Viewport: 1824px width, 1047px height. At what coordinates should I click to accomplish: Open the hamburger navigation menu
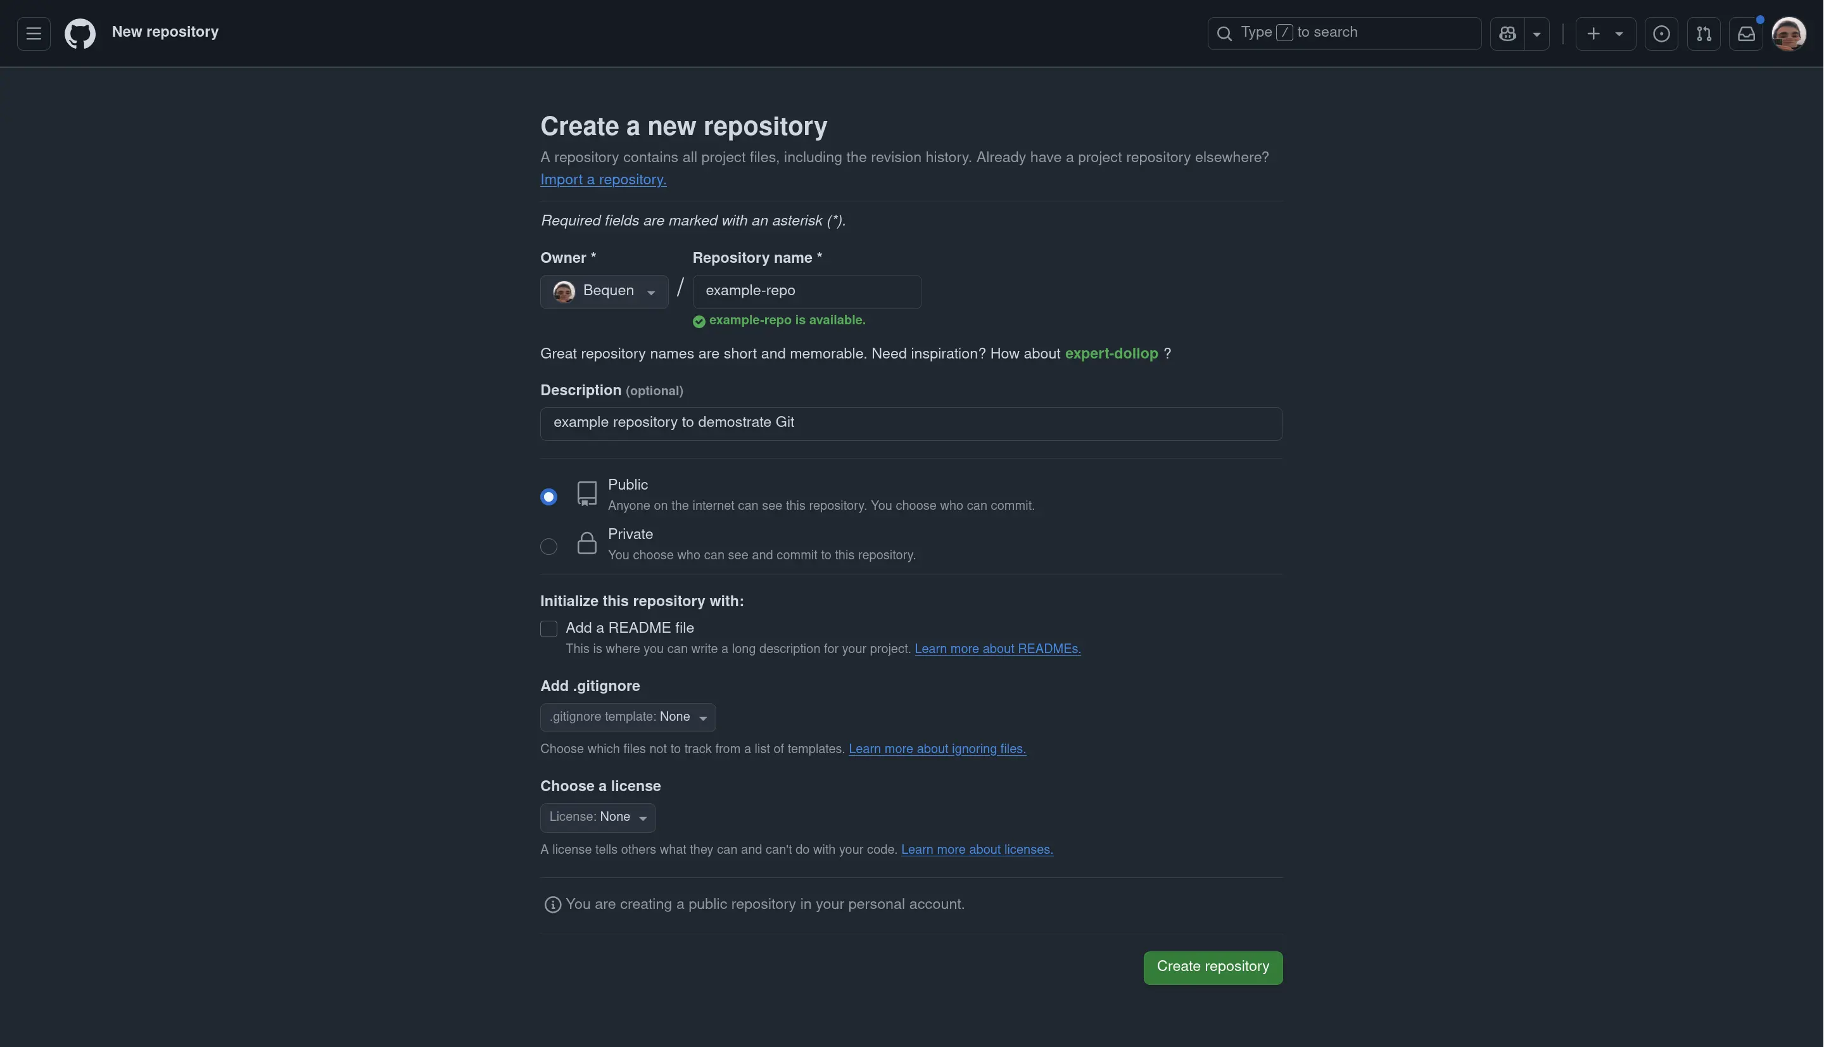[33, 34]
